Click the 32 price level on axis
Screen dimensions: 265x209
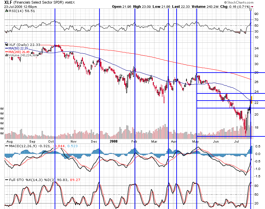(x=256, y=56)
